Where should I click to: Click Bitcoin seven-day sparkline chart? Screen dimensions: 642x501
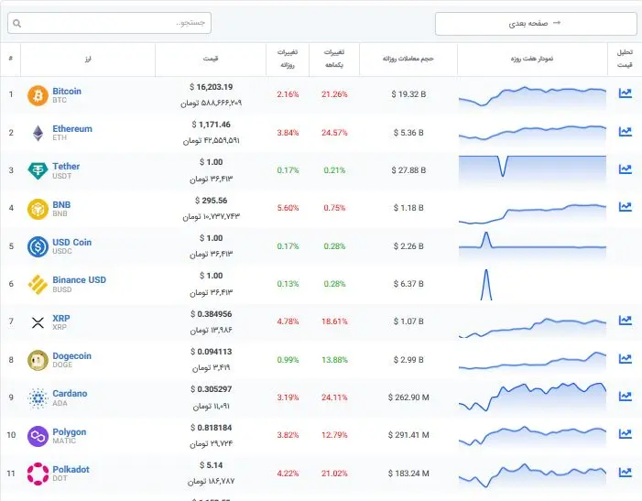coord(532,94)
